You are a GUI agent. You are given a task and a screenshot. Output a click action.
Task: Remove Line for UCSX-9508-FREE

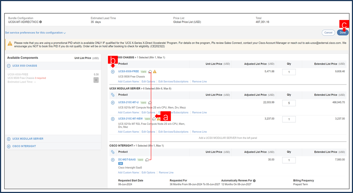click(199, 81)
